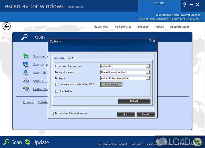Click the Custom Scan icon
205x148 pixels.
[26, 89]
